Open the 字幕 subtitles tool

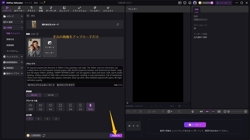point(41,9)
